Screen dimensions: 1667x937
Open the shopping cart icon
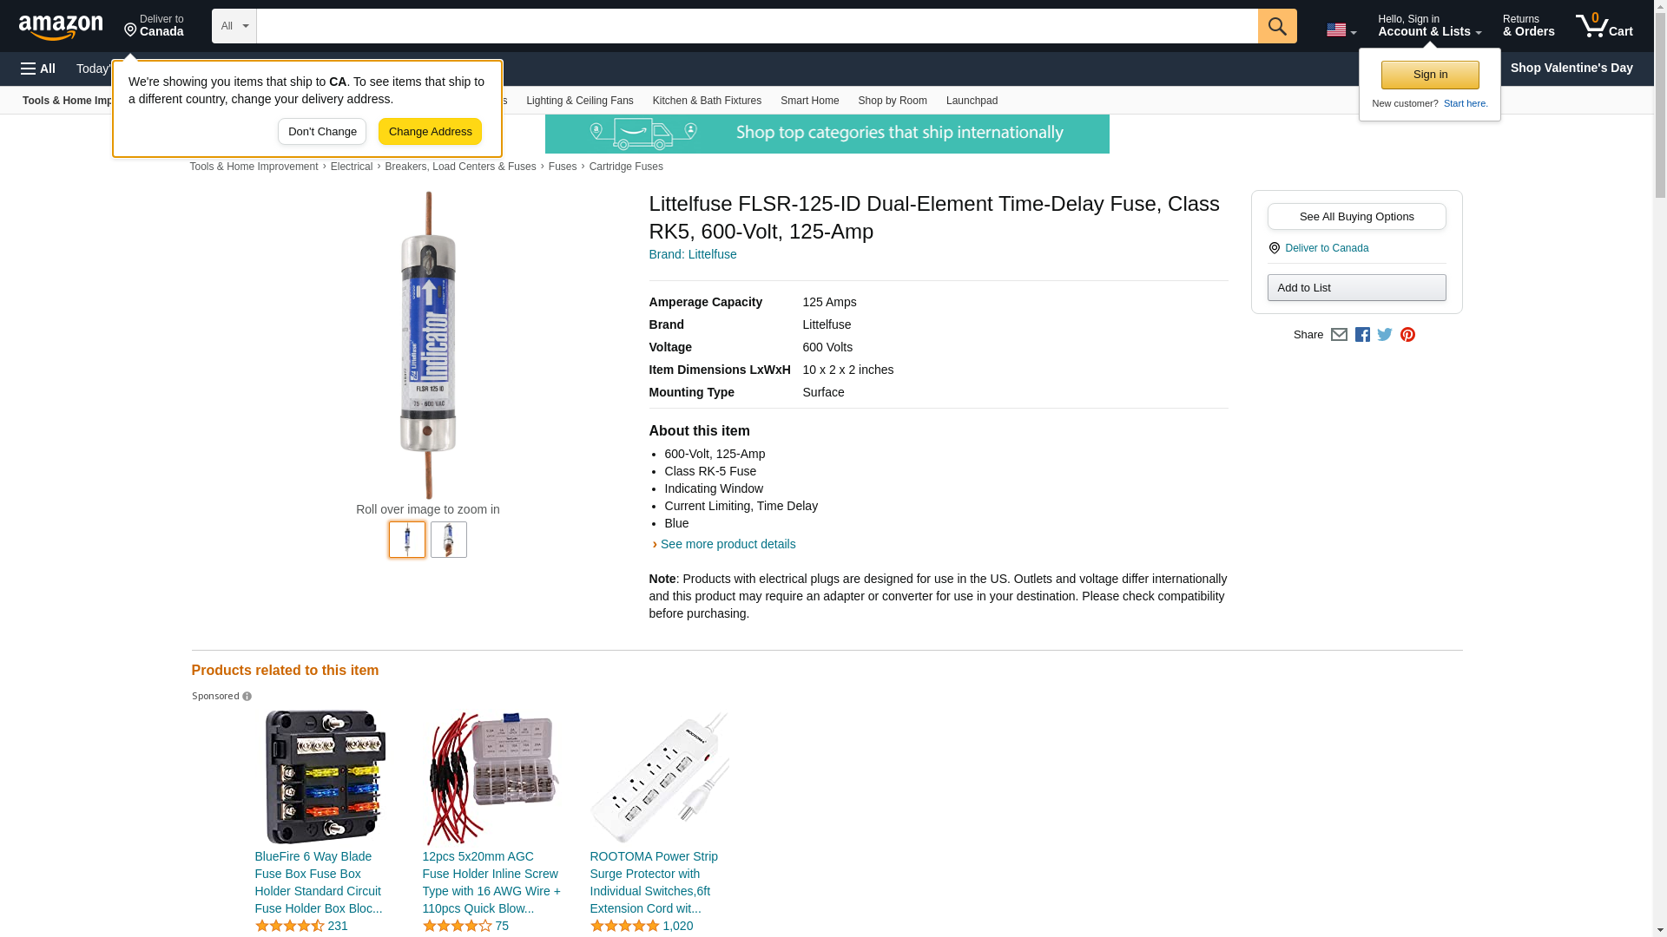(1604, 26)
